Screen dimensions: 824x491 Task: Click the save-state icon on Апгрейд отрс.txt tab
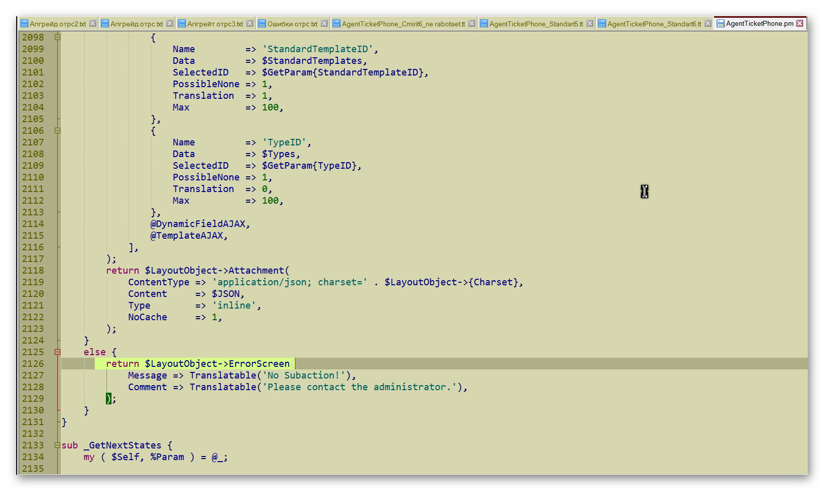pos(105,23)
